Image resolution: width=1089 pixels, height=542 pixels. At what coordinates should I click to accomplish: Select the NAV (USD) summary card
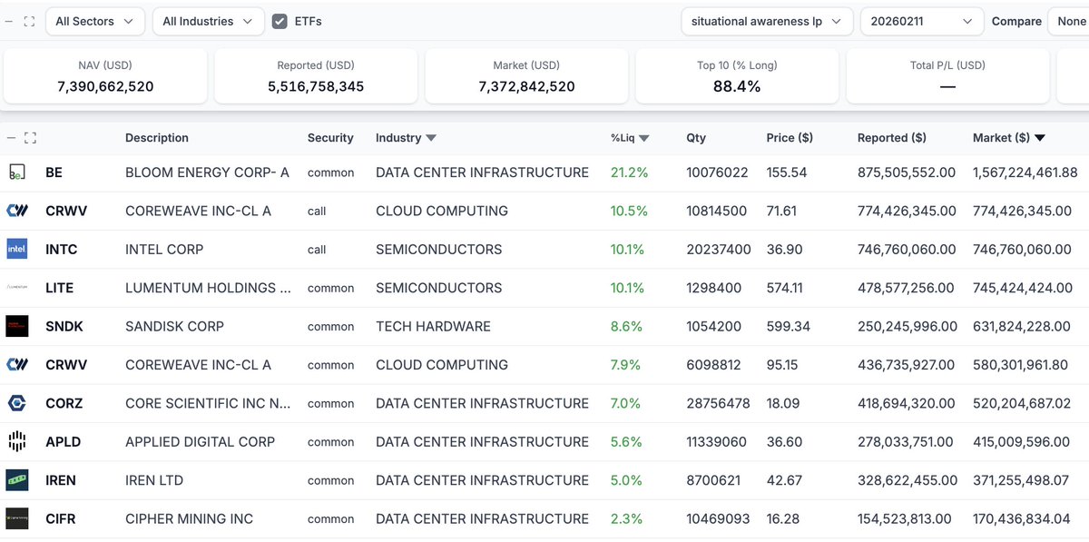click(105, 76)
